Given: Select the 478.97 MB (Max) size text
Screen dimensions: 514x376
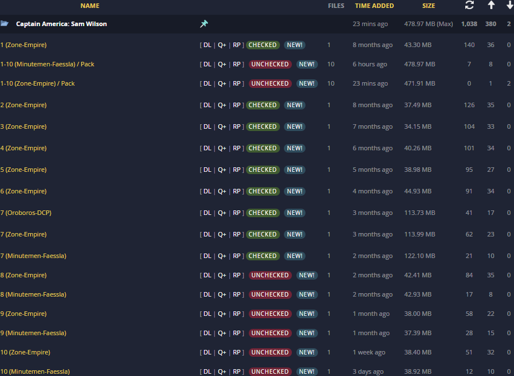Looking at the screenshot, I should (428, 24).
